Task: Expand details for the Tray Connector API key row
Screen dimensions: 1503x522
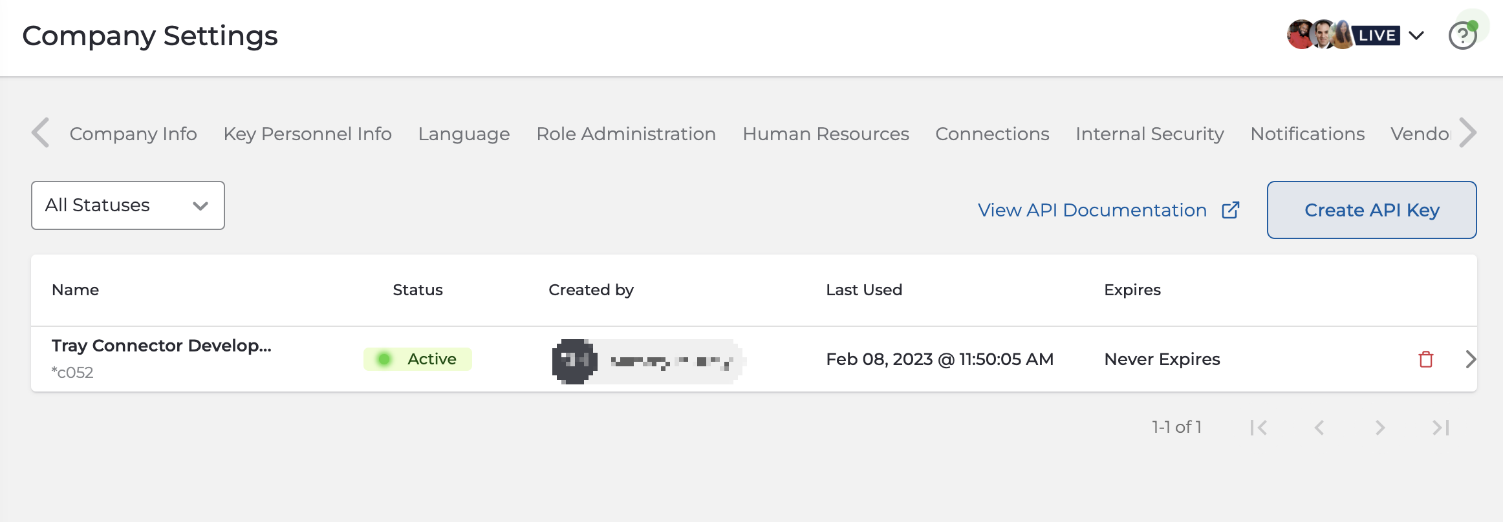Action: pyautogui.click(x=1471, y=359)
